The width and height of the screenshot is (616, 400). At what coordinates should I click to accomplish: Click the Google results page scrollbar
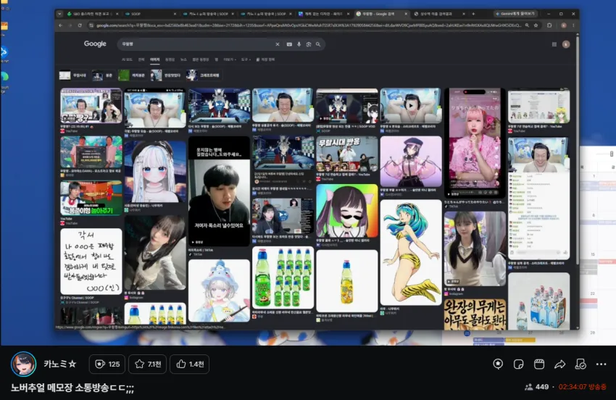tap(577, 149)
